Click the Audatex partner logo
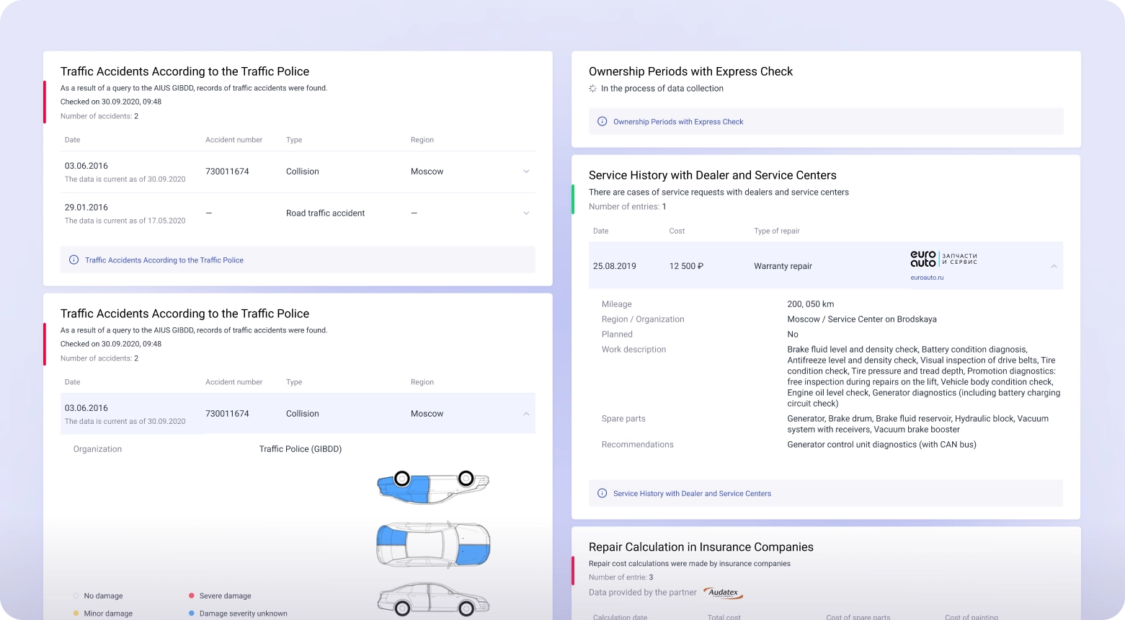 [x=724, y=592]
